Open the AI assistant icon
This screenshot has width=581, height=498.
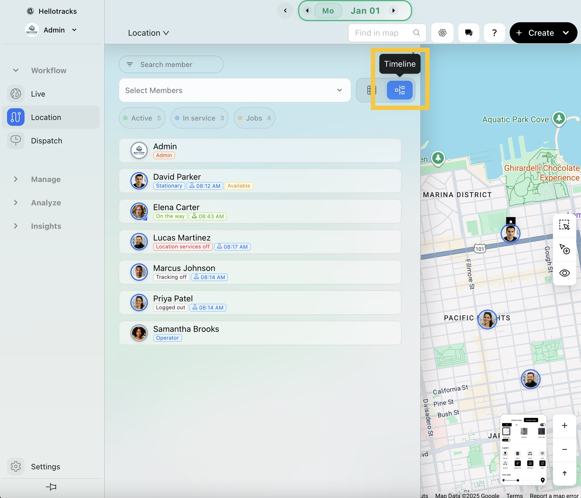pyautogui.click(x=442, y=33)
